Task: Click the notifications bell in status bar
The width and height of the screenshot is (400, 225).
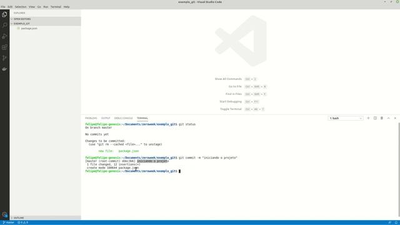Action: [396, 222]
